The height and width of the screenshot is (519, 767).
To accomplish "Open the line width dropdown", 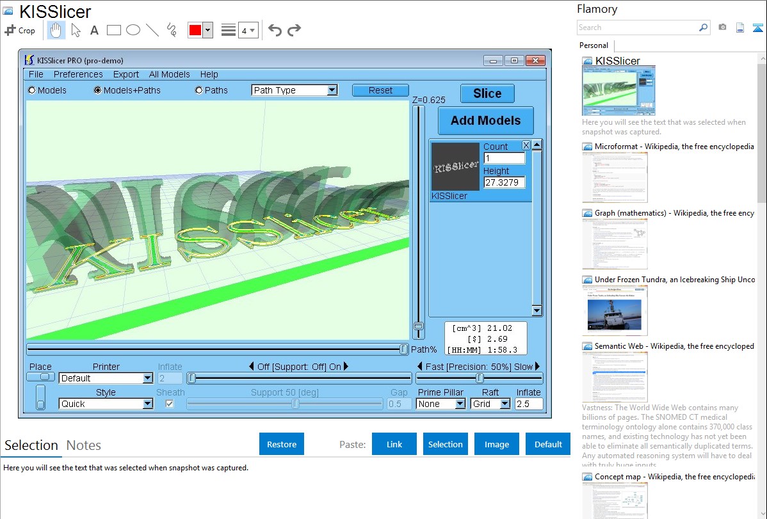I will (248, 30).
